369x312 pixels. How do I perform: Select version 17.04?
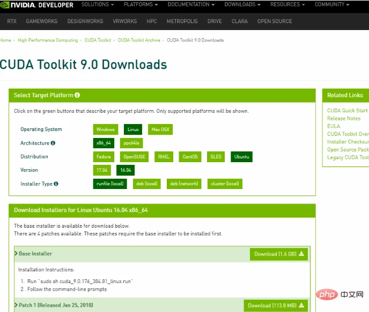102,170
